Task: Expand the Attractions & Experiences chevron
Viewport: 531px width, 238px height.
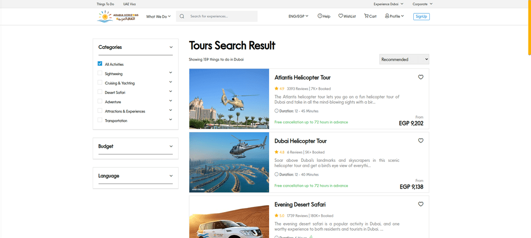Action: coord(171,110)
